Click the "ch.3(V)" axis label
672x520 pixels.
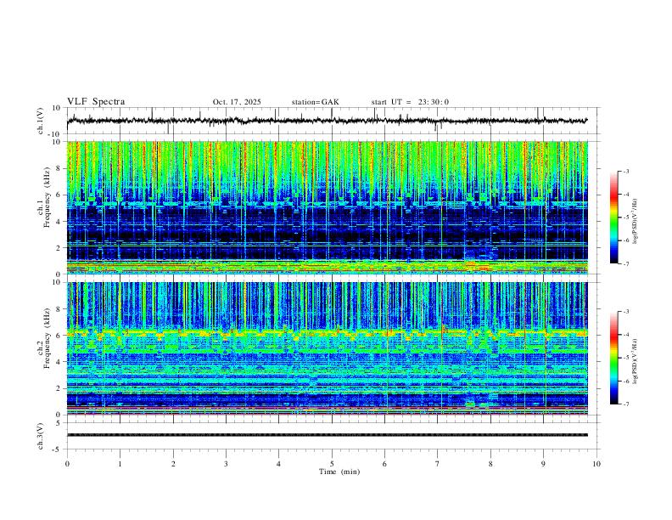coord(41,437)
